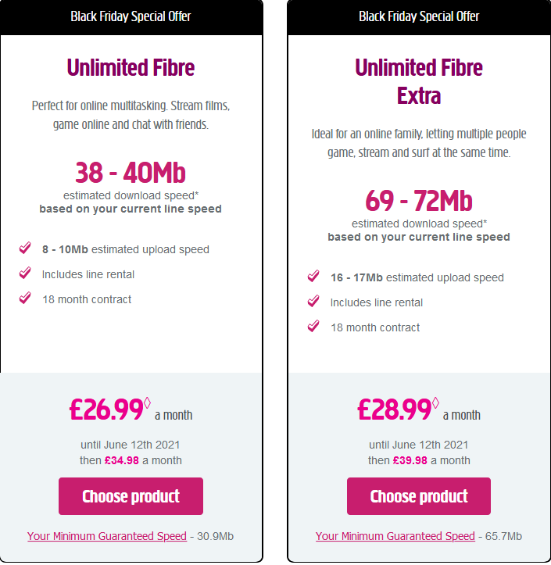This screenshot has width=551, height=565.
Task: Click checkmark next to left 'Includes line rental'
Action: click(25, 274)
